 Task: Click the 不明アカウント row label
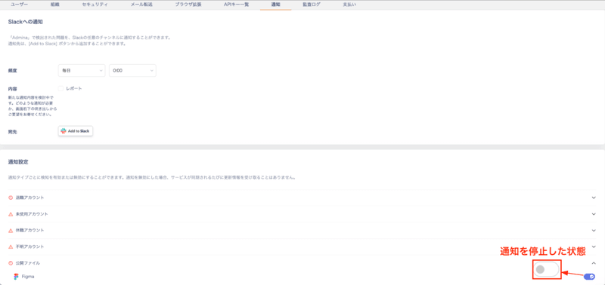pos(29,247)
